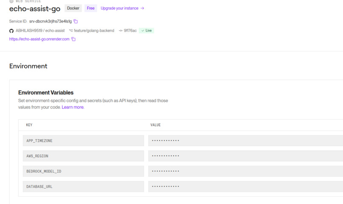The width and height of the screenshot is (343, 204).
Task: Click the Docker badge
Action: [x=73, y=9]
